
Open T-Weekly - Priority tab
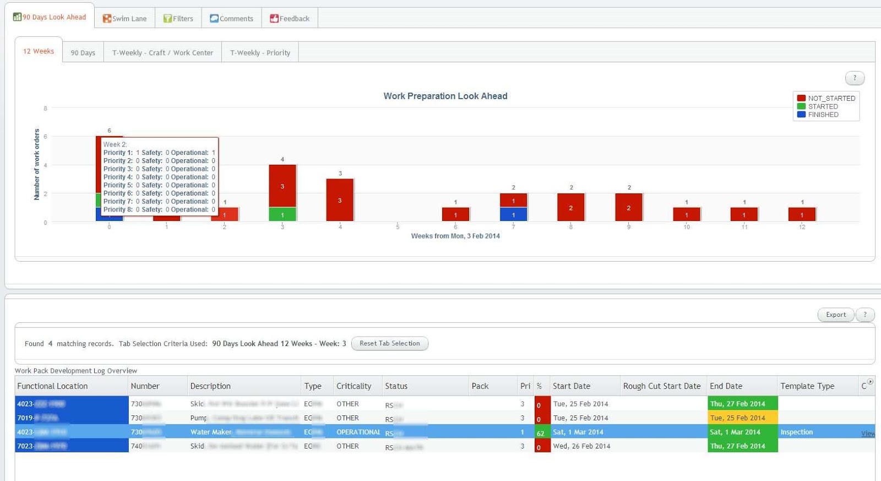[x=260, y=53]
